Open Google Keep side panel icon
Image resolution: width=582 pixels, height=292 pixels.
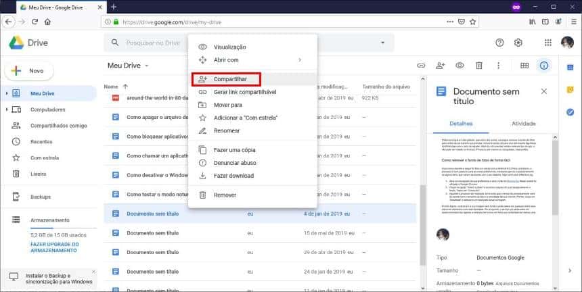570,90
